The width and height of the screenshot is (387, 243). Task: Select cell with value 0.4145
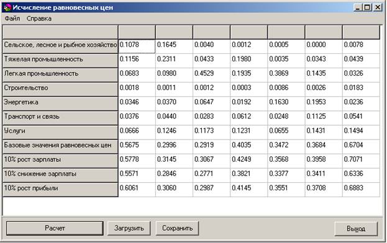click(248, 189)
